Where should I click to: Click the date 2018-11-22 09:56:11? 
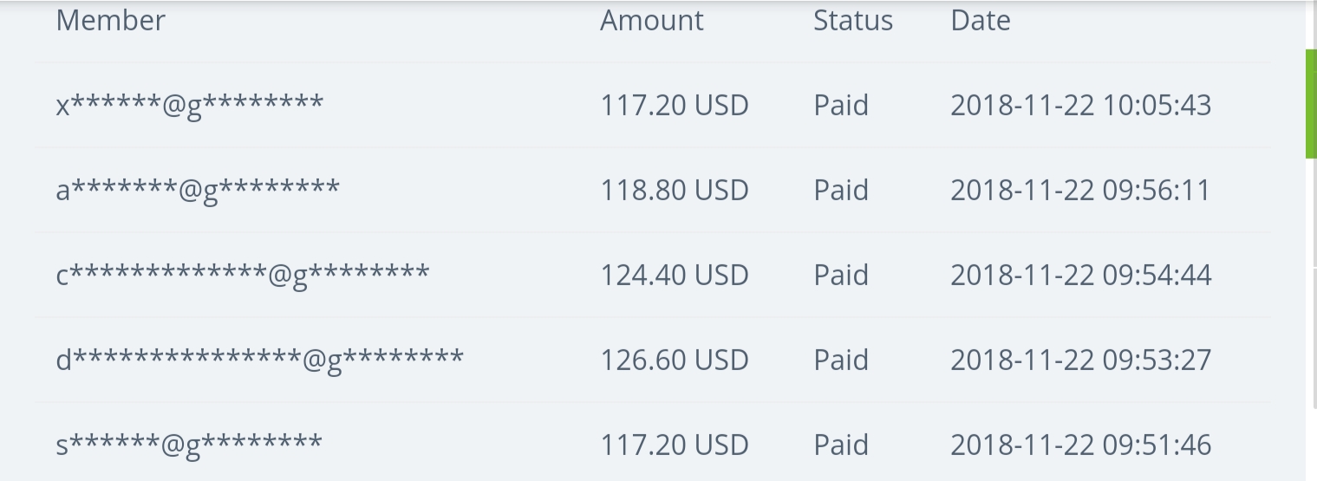coord(1080,191)
